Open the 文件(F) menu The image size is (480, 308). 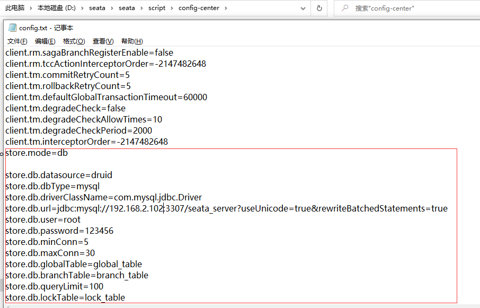click(x=17, y=41)
